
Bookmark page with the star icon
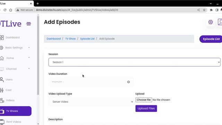[204, 10]
